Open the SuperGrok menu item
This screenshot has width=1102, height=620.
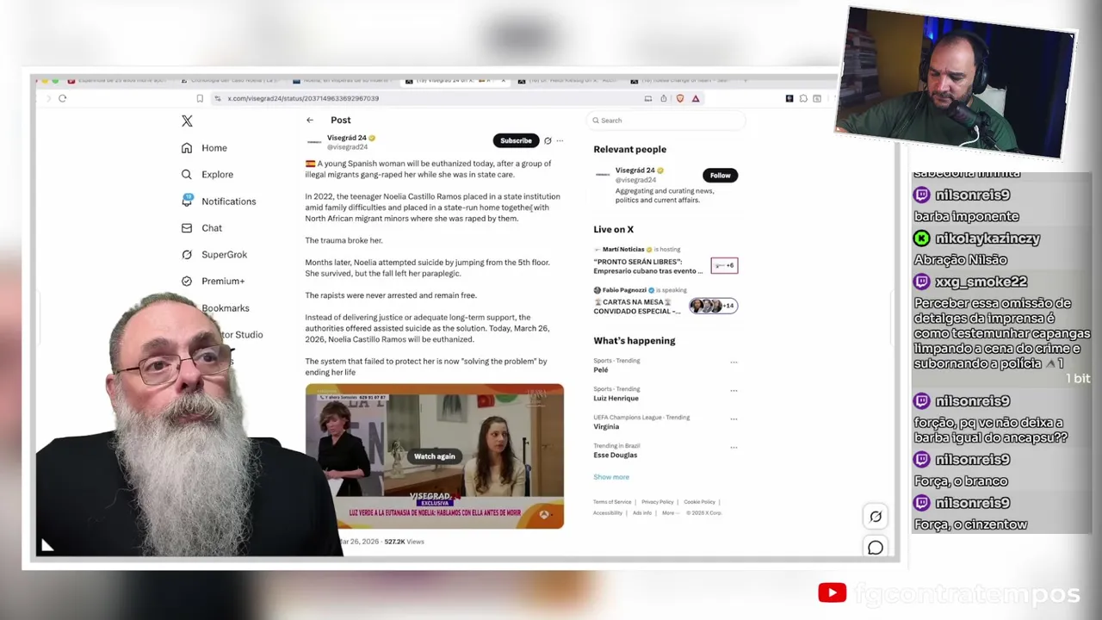point(214,255)
